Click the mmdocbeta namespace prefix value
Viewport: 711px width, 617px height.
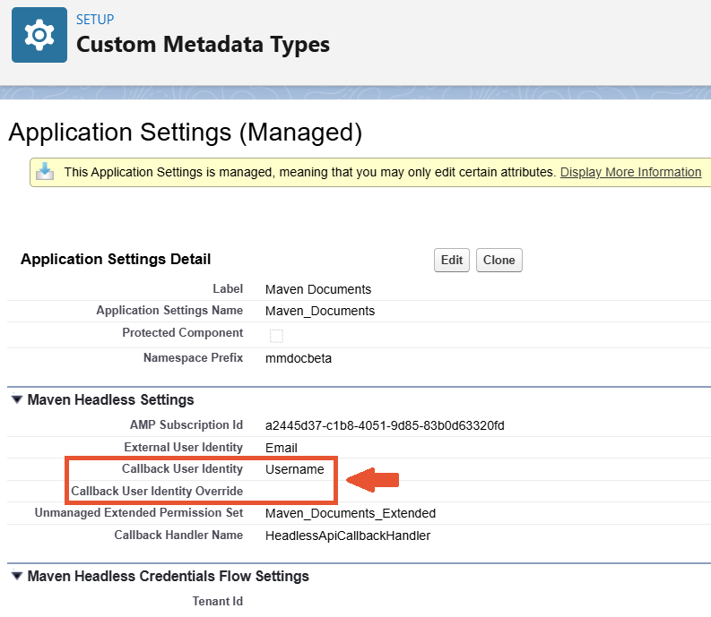299,357
